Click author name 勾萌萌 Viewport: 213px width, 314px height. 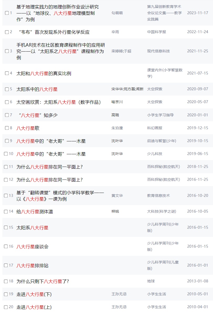tap(117, 13)
